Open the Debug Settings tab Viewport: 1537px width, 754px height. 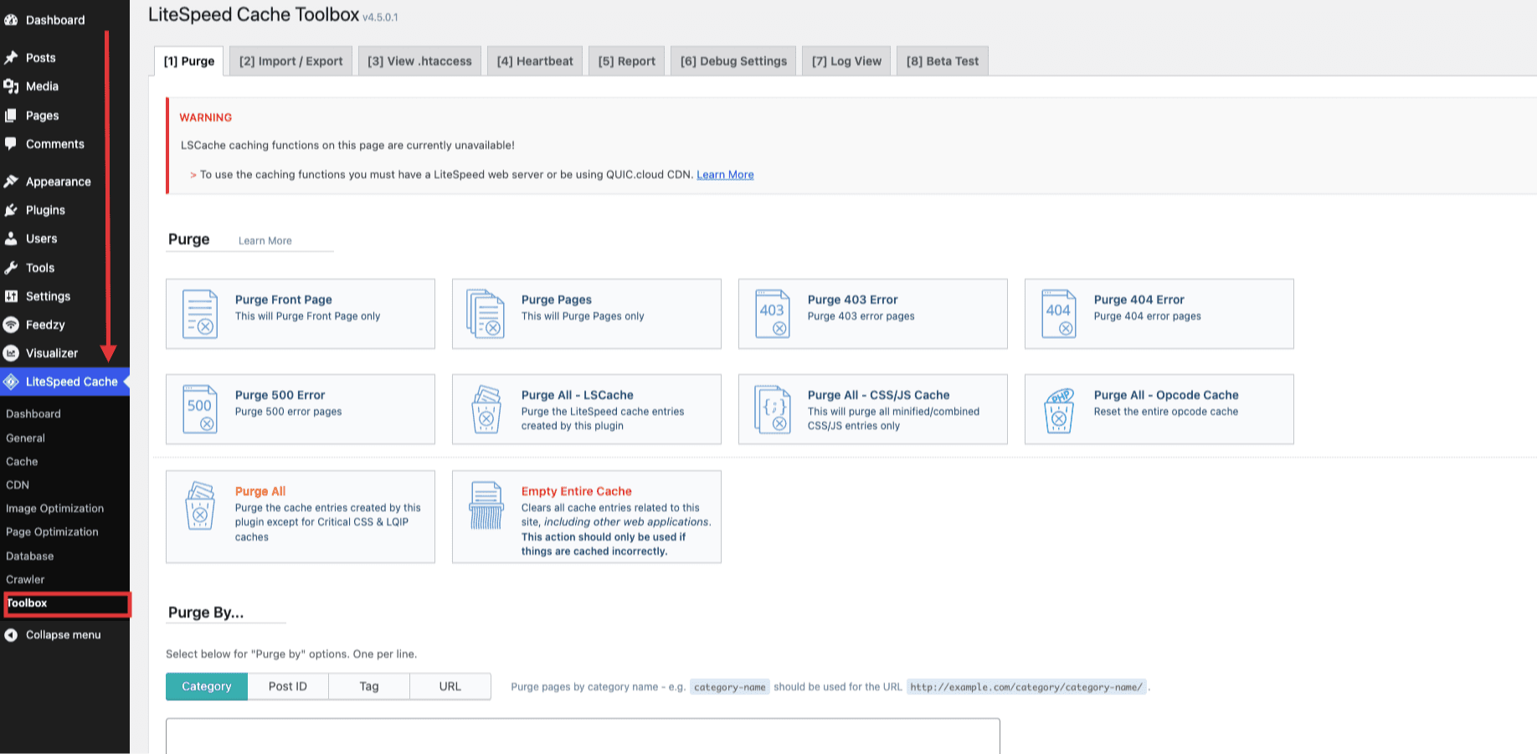click(x=733, y=61)
